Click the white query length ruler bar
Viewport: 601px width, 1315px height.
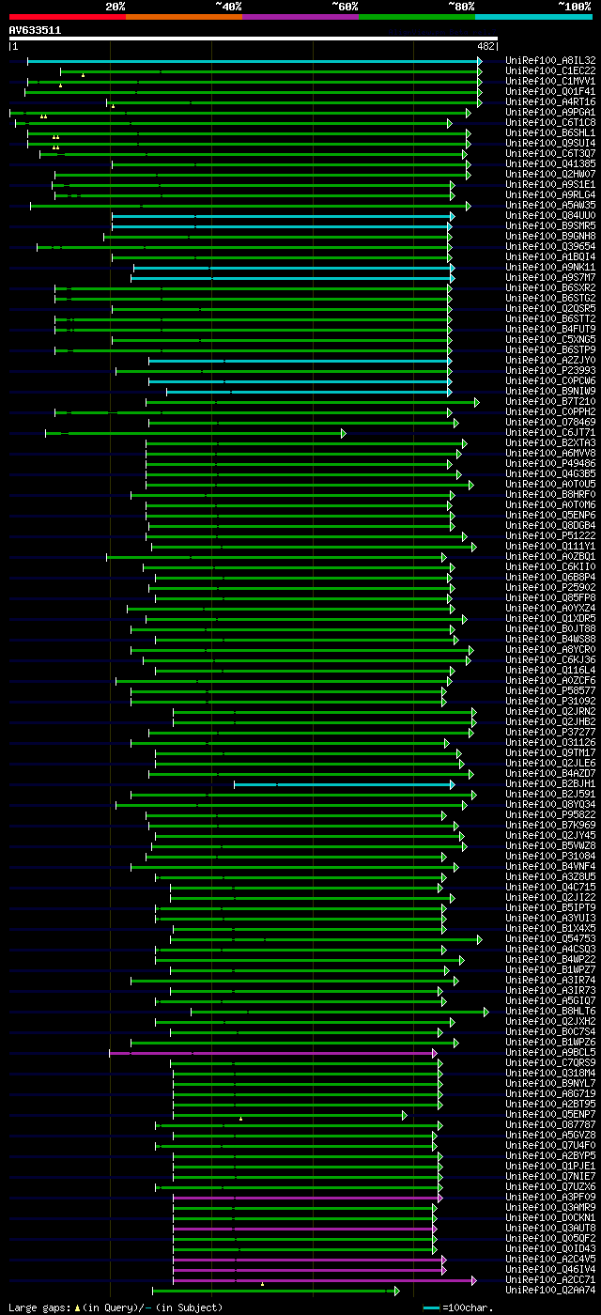pyautogui.click(x=253, y=39)
